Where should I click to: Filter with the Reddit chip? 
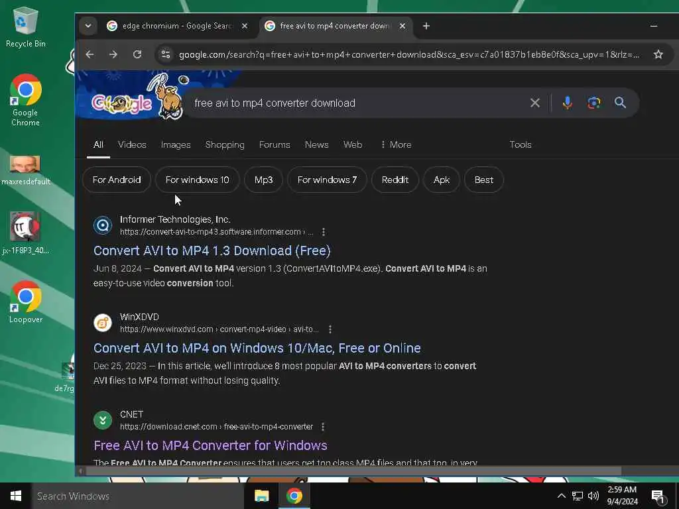395,180
